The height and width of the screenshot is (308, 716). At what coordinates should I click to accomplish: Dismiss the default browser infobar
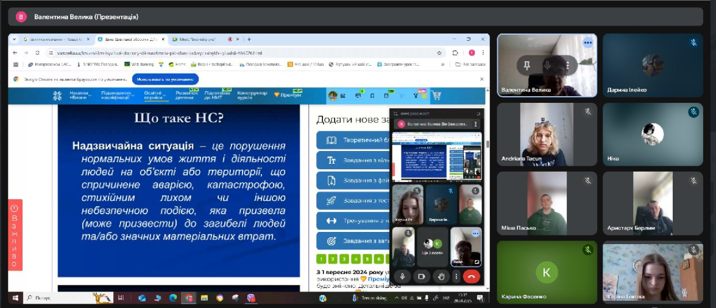click(x=482, y=79)
